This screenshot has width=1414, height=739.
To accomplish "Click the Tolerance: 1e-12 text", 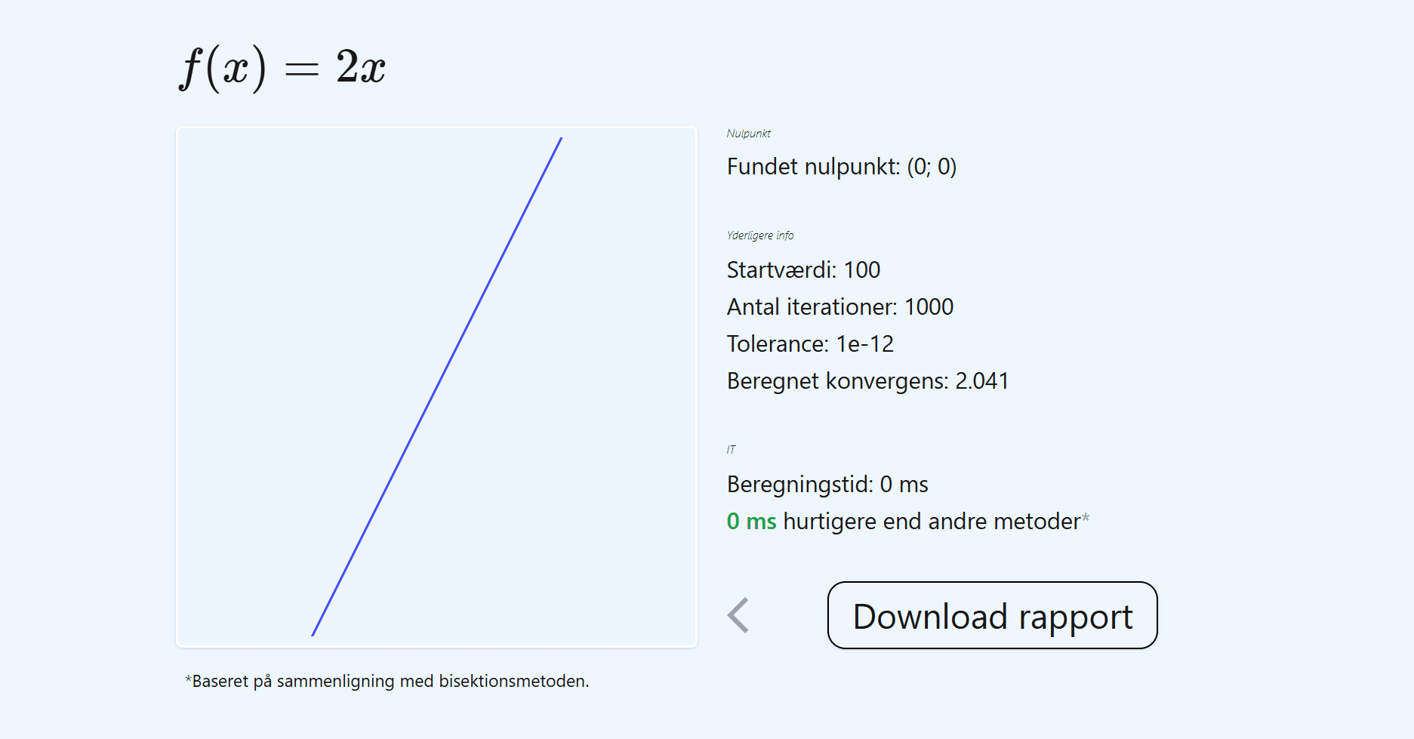I will 809,344.
